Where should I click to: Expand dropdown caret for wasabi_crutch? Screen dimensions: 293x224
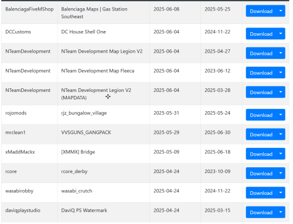pyautogui.click(x=281, y=193)
